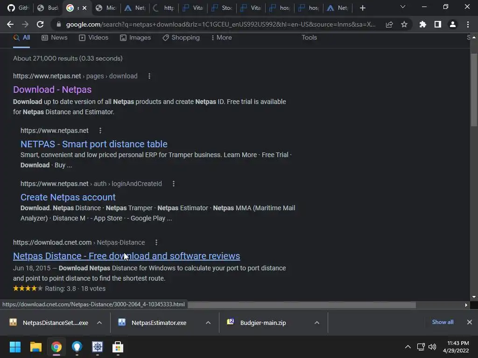Open Netpas Distance free download cnet link
The image size is (478, 358).
point(127,256)
